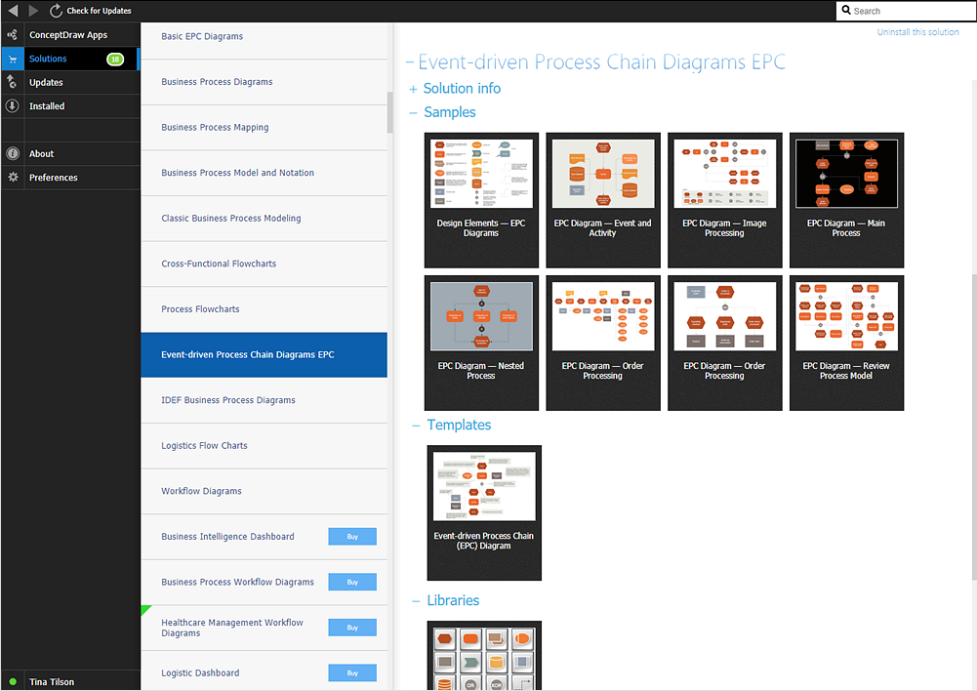Buy Business Process Workflow Diagrams
The height and width of the screenshot is (691, 977).
coord(352,582)
